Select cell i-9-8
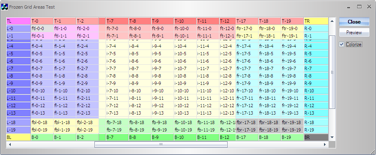The image size is (376, 155). [x=162, y=76]
